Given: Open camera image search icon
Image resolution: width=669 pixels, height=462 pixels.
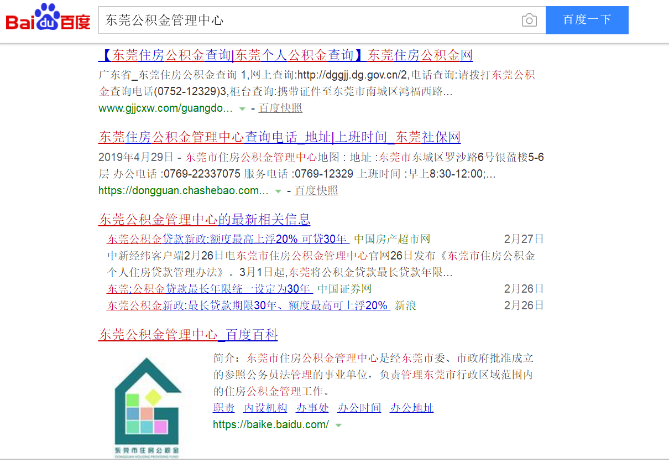Looking at the screenshot, I should 529,20.
